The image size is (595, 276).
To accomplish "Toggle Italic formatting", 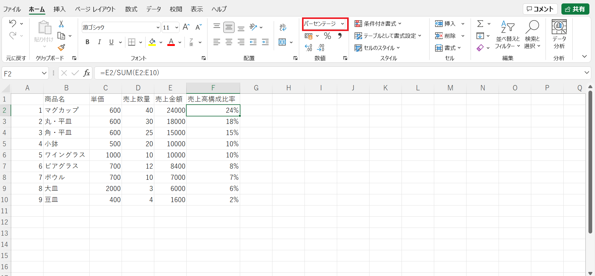I will 99,42.
